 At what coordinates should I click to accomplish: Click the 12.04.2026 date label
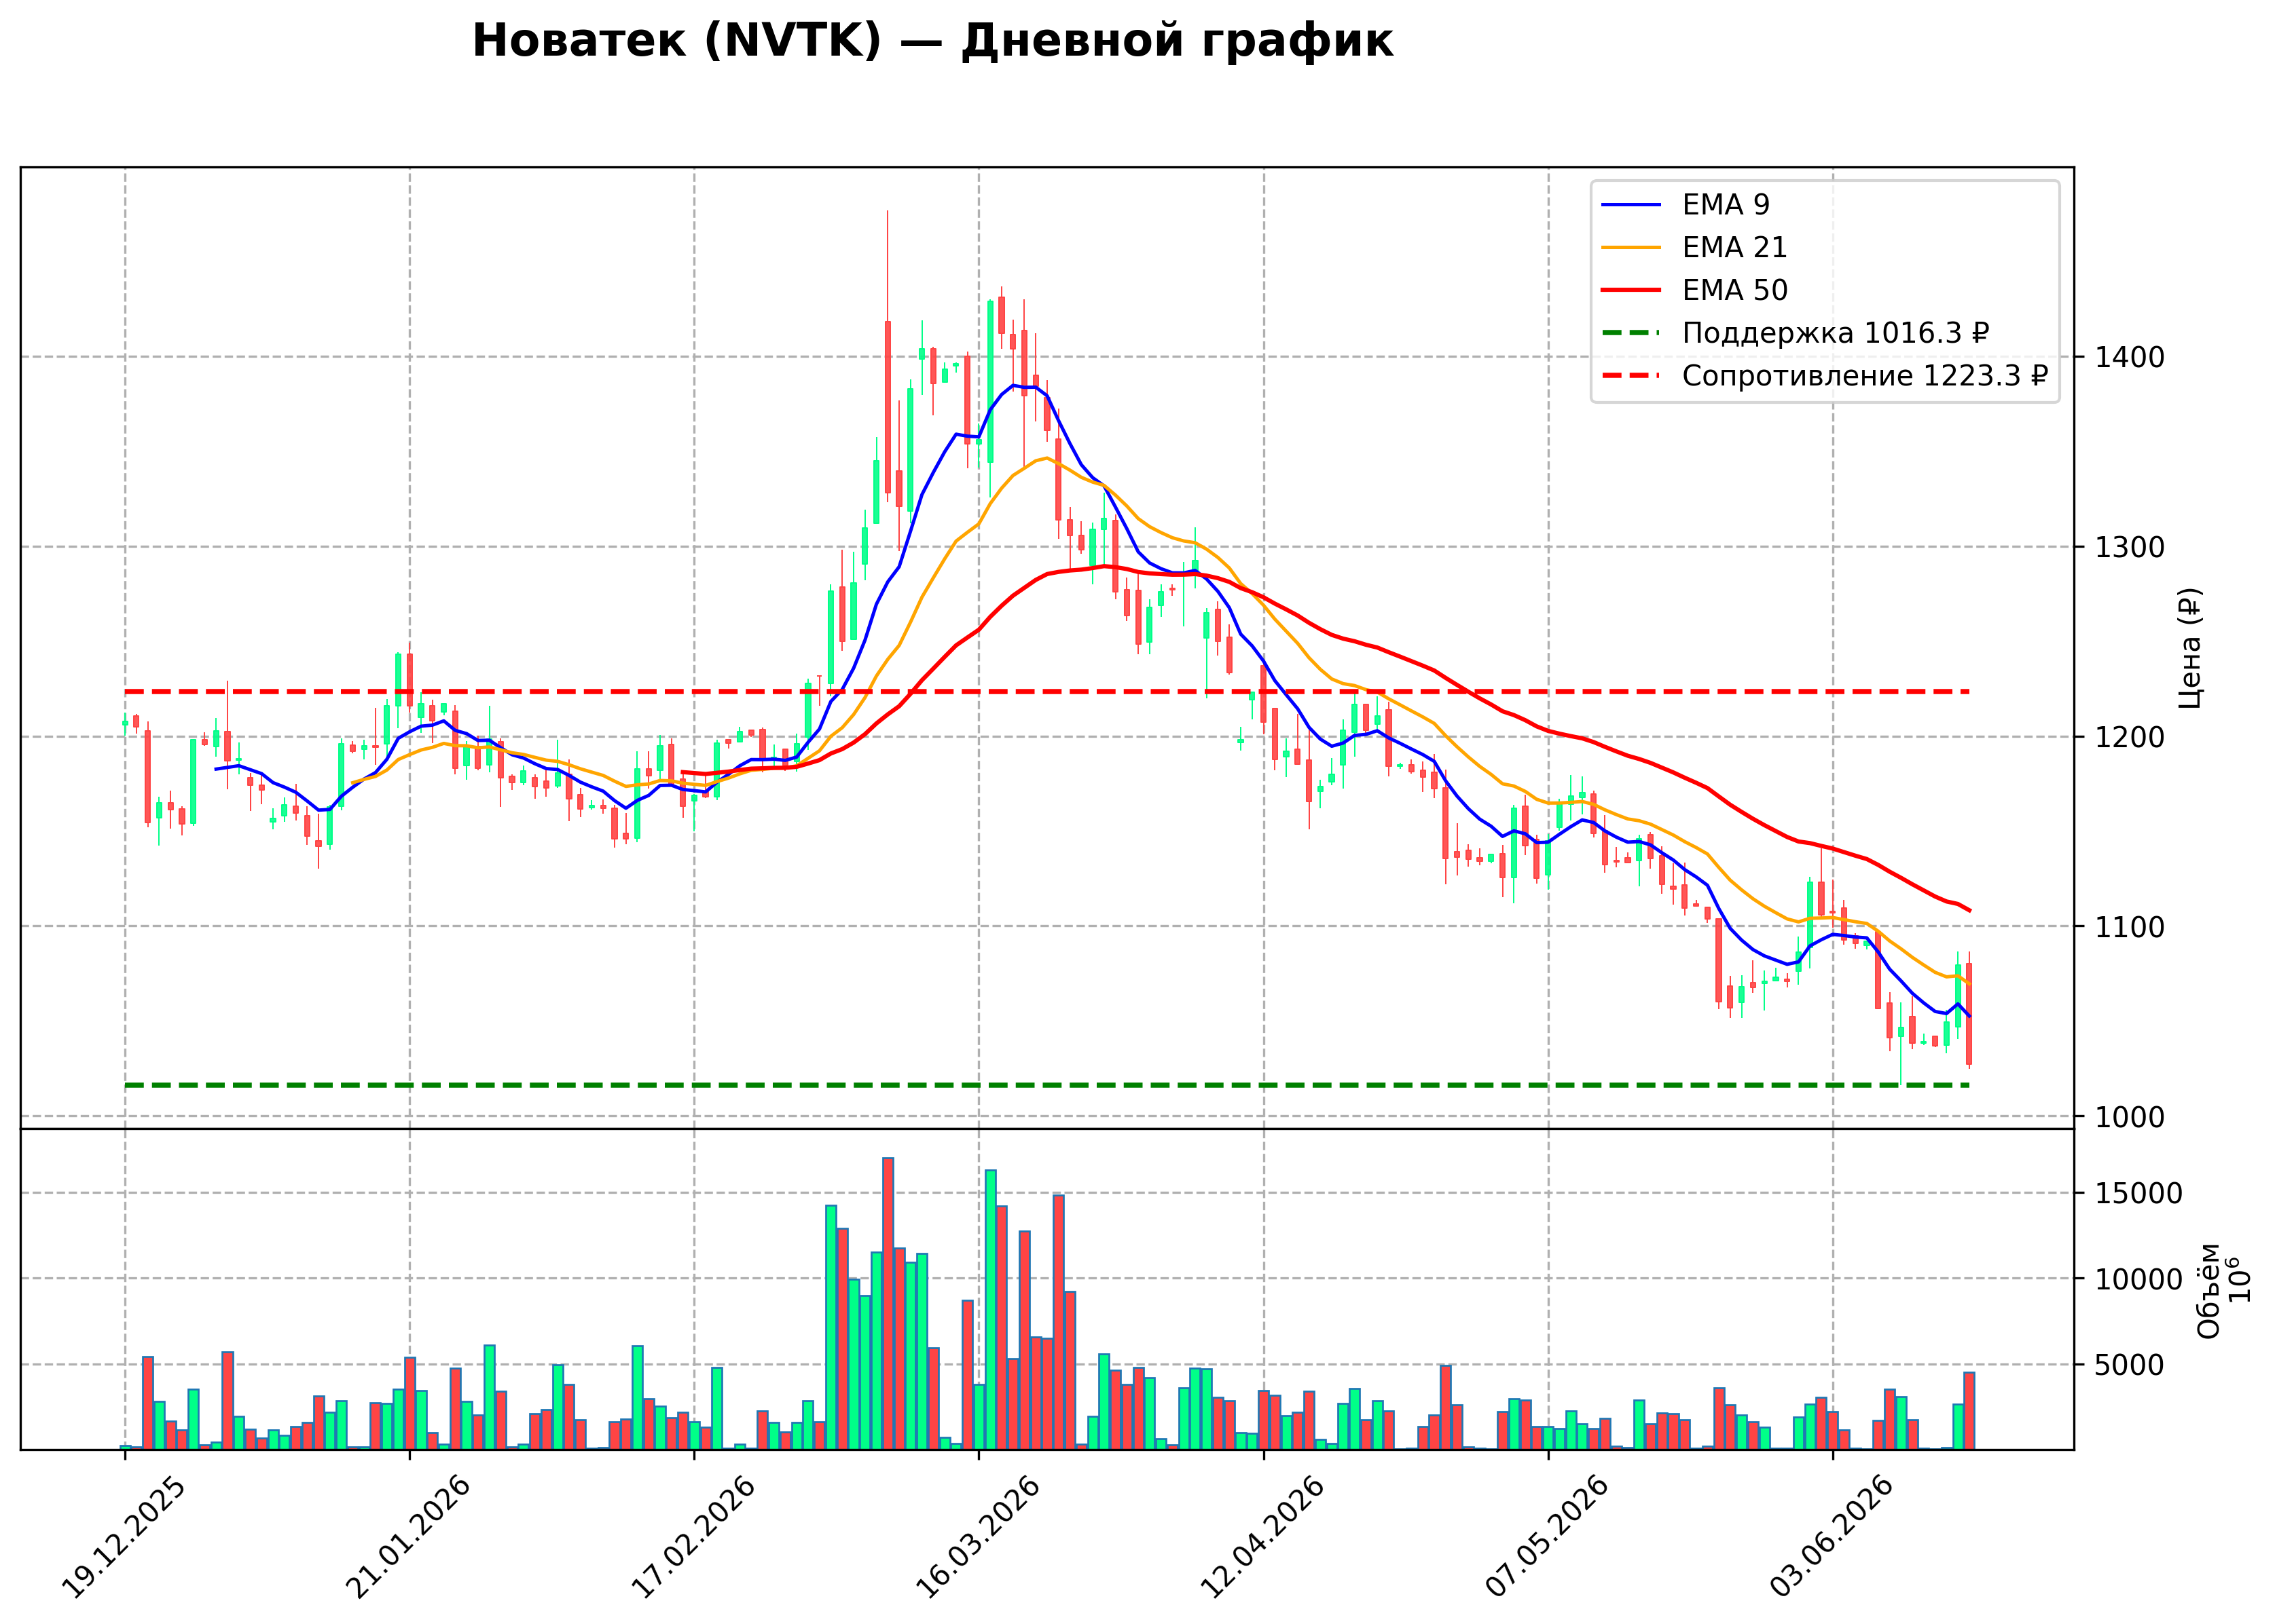point(1262,1538)
